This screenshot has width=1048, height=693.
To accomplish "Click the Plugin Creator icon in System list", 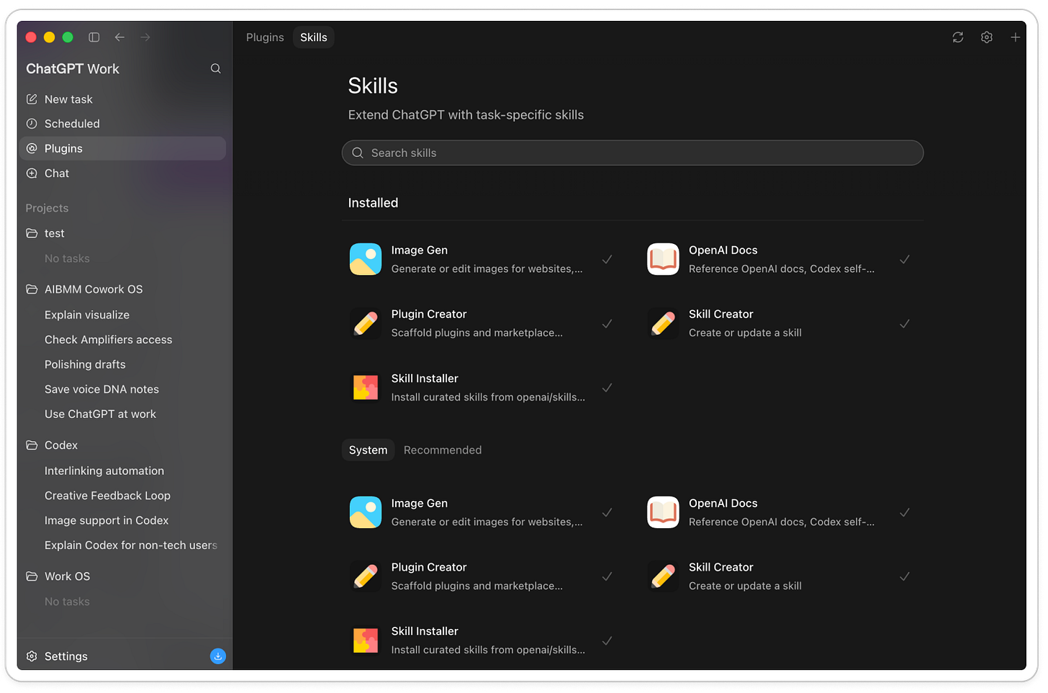I will click(366, 576).
